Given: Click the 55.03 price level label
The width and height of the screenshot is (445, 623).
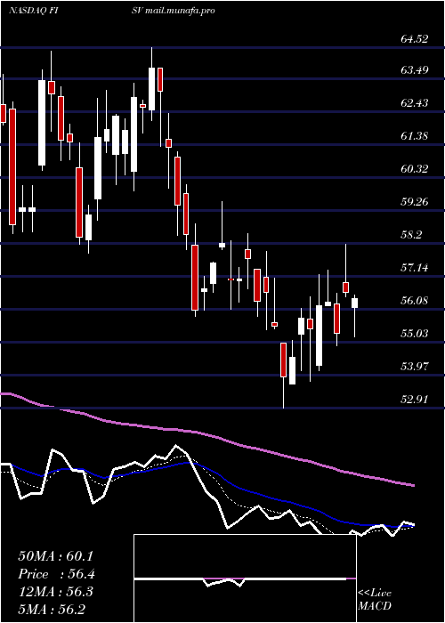Looking at the screenshot, I should (415, 334).
